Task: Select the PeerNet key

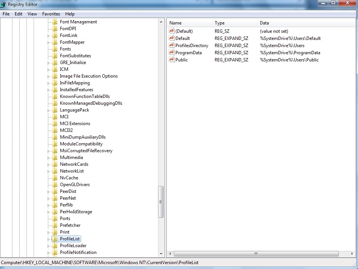Action: [x=68, y=198]
